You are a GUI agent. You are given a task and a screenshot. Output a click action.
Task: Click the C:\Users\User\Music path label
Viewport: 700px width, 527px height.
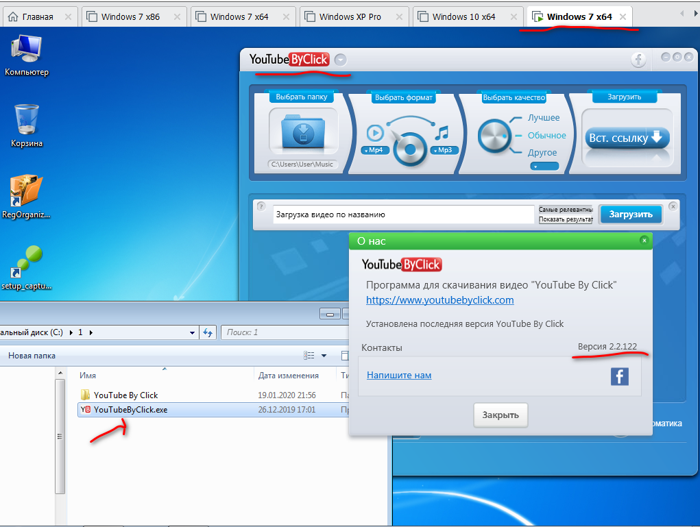(x=302, y=164)
